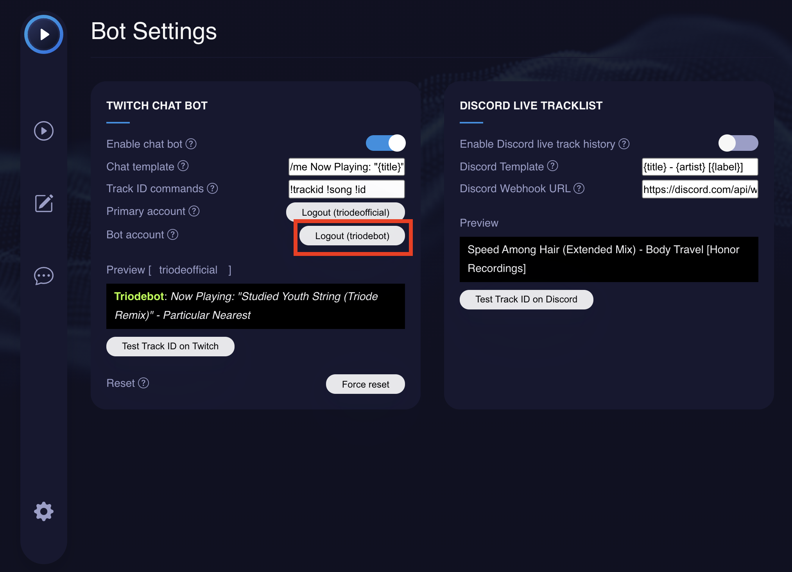Click the Discord preview track text
This screenshot has height=572, width=792.
click(609, 259)
